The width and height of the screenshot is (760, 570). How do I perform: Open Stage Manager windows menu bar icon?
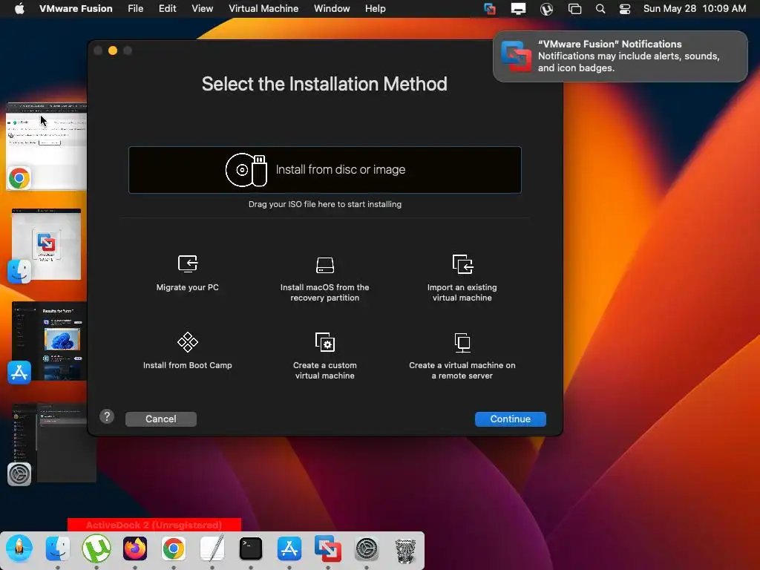[575, 9]
